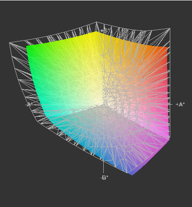Click the wireframe's top-left corner vertex
The image size is (192, 207).
[10, 43]
